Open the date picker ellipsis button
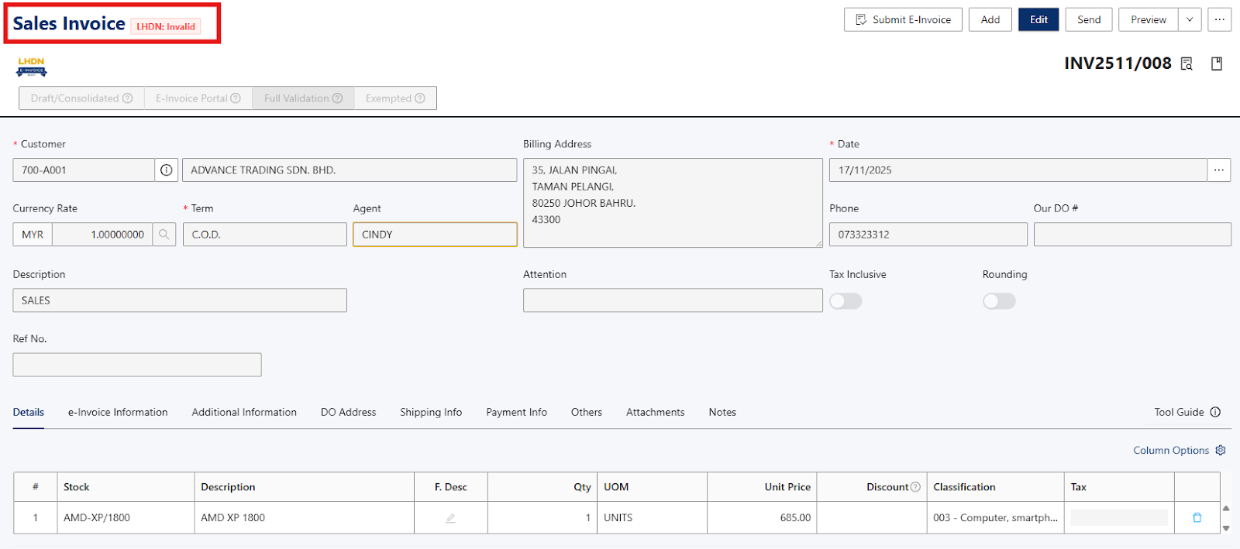The height and width of the screenshot is (549, 1240). point(1219,170)
